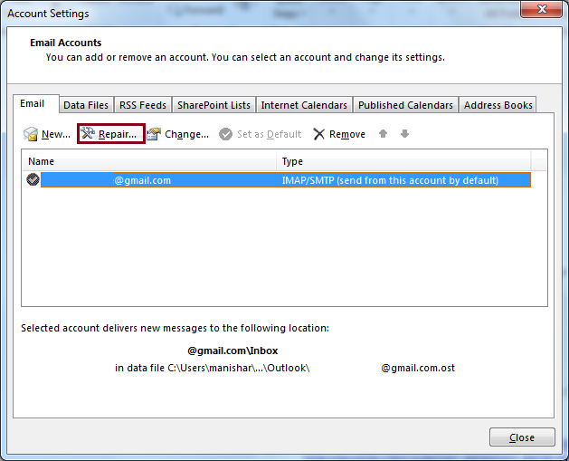Move selected account up with arrow

[383, 134]
